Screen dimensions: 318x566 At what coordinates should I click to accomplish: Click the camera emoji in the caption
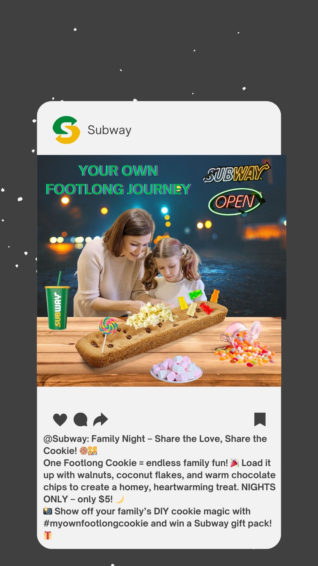point(48,511)
